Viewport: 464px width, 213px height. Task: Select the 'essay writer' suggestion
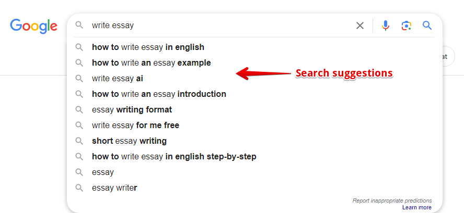[x=114, y=188]
